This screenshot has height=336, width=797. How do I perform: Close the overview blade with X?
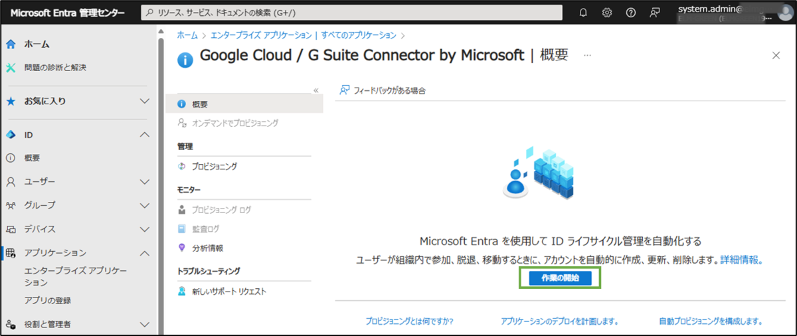(x=776, y=56)
